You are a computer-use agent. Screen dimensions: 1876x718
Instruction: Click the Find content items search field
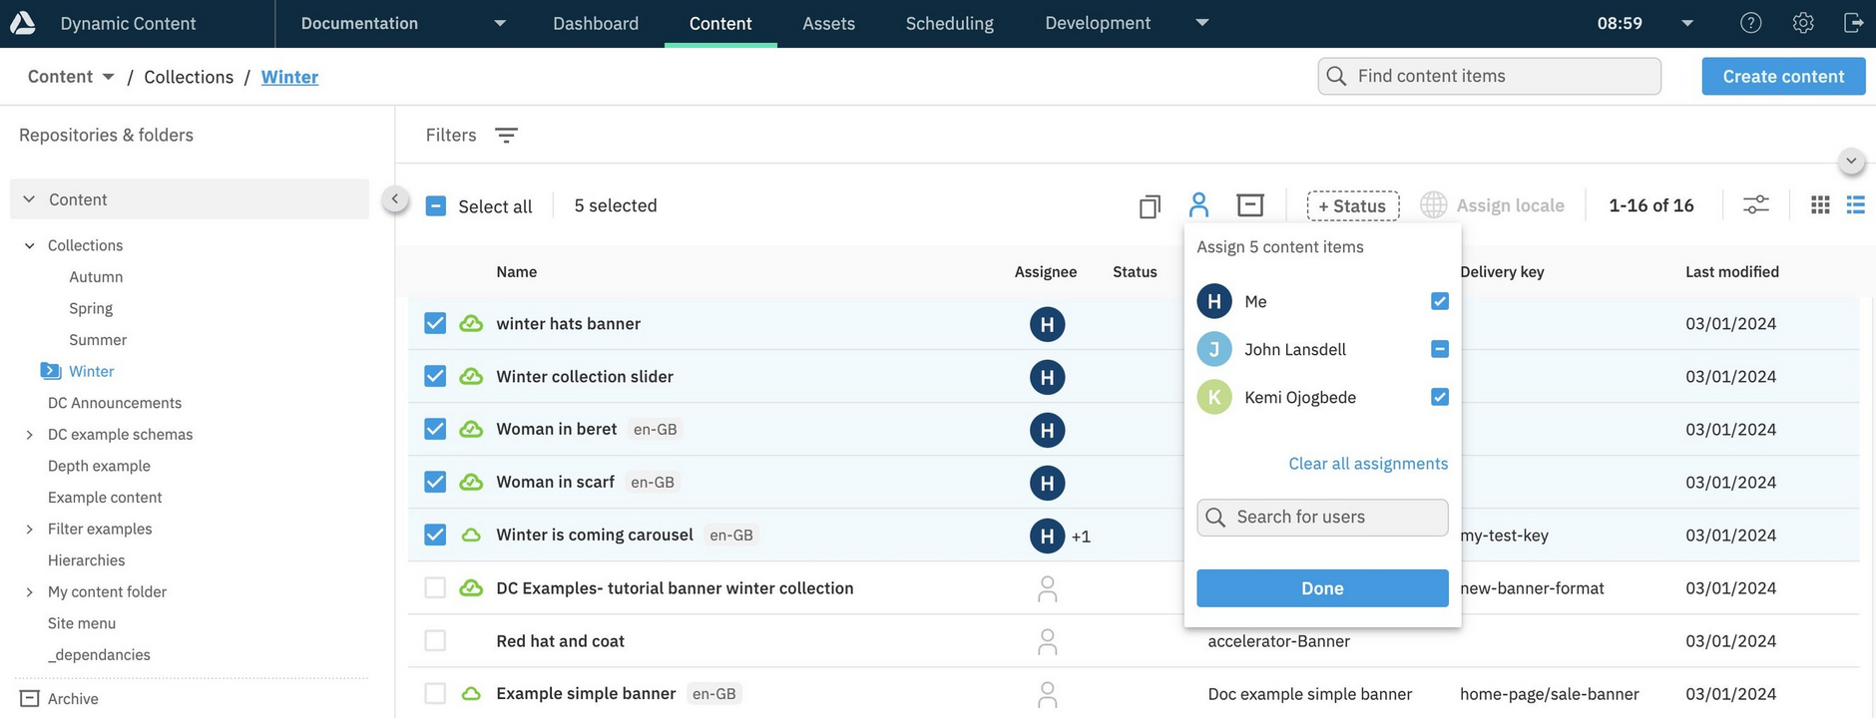coord(1489,76)
